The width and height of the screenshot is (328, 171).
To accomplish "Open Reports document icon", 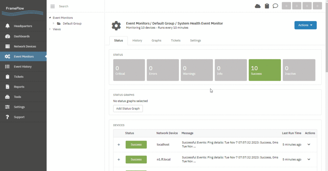I will tap(8, 87).
